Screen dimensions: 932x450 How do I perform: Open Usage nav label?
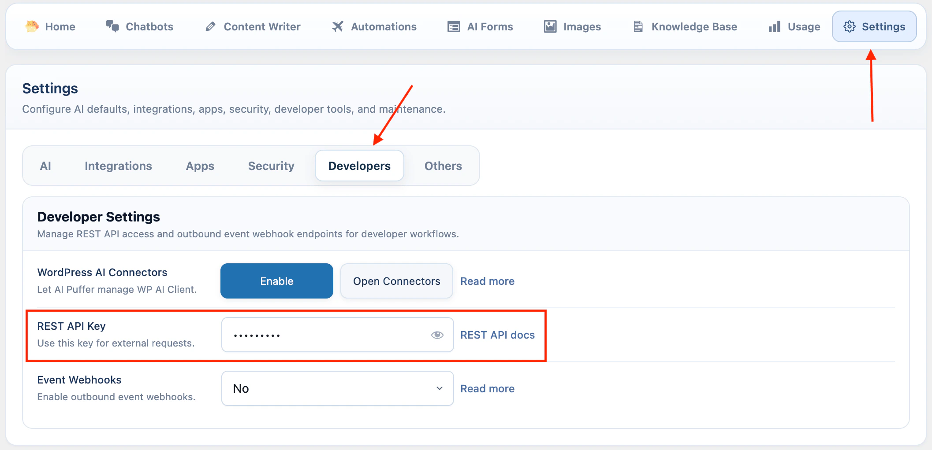pyautogui.click(x=804, y=27)
